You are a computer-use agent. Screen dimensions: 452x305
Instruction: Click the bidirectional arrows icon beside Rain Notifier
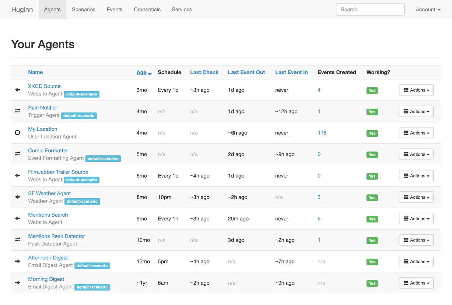pos(18,111)
